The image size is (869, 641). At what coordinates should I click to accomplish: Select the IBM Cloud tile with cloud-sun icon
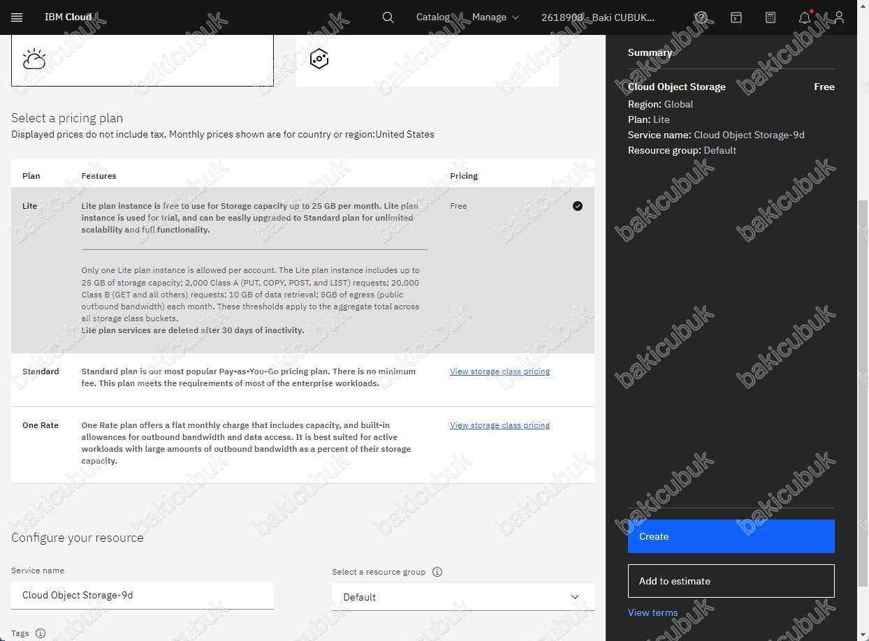143,61
